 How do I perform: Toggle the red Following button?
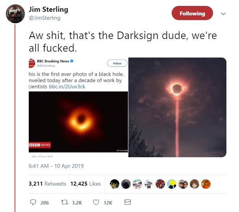point(192,13)
